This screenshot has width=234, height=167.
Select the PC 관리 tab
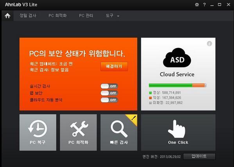pyautogui.click(x=86, y=16)
